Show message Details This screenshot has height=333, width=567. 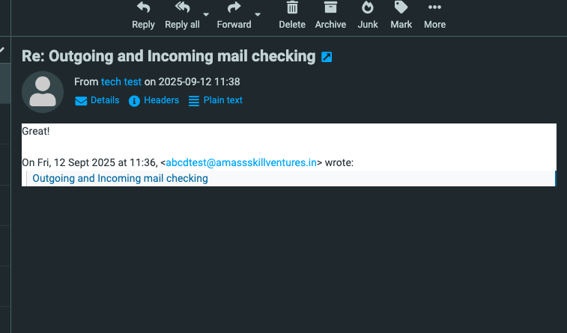(x=97, y=100)
